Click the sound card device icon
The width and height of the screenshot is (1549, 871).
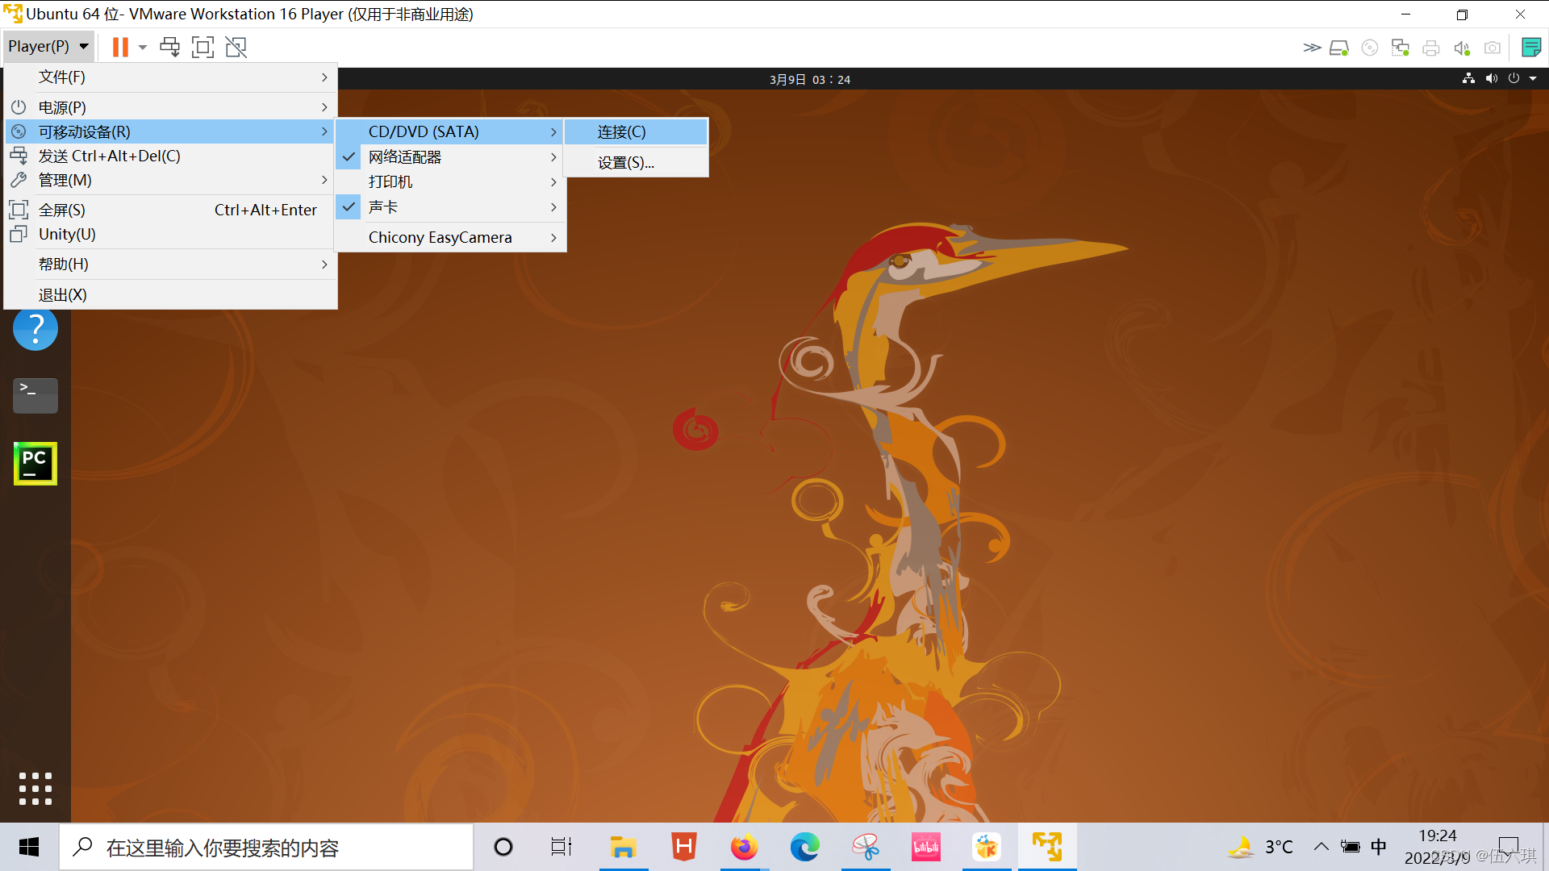tap(1462, 48)
